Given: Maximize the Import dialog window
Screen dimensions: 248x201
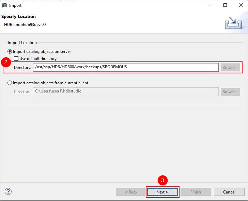Looking at the screenshot, I should point(225,5).
